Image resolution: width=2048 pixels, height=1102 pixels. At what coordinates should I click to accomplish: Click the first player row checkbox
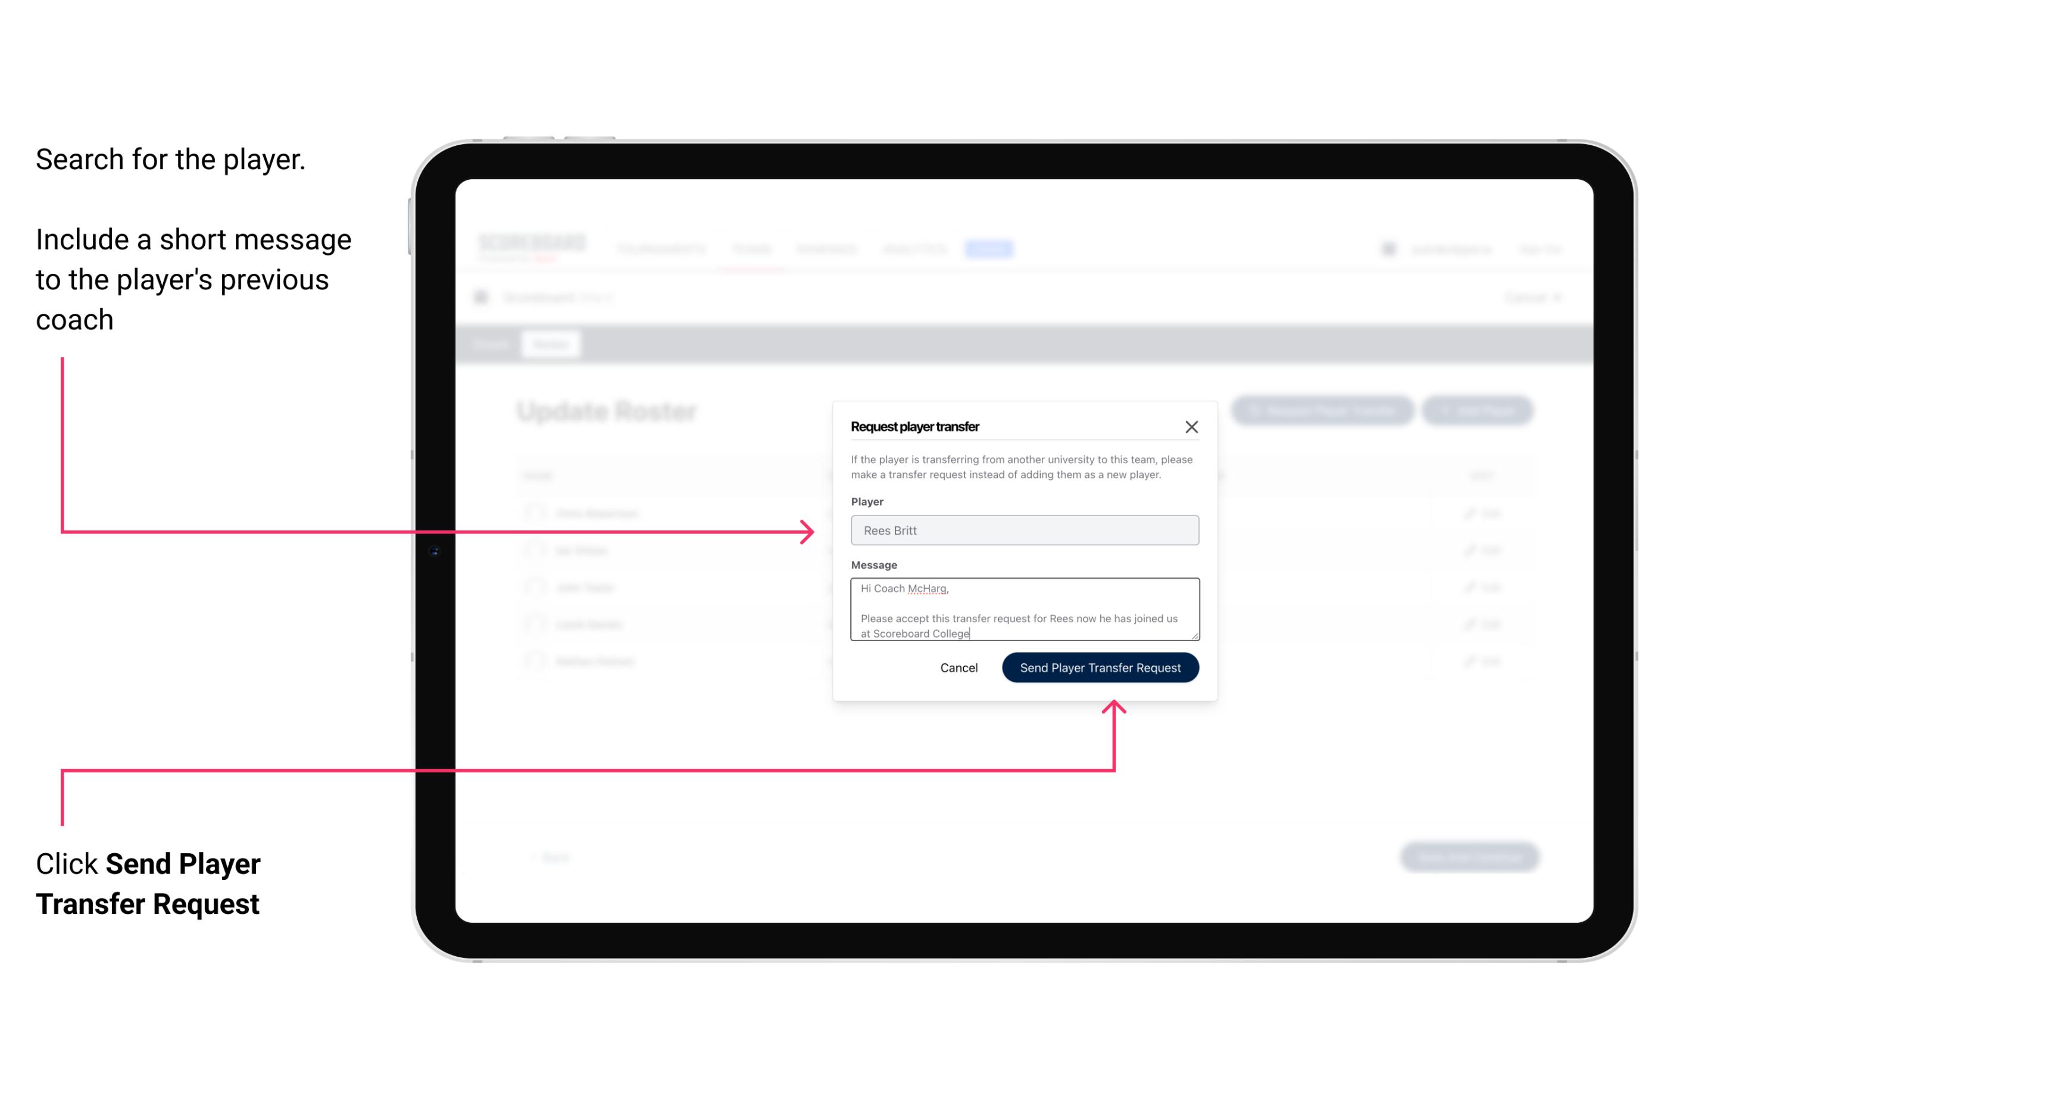click(533, 513)
